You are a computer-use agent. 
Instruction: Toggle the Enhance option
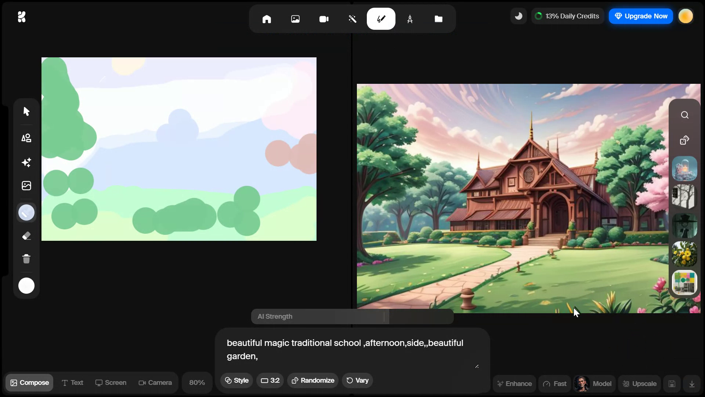click(x=514, y=384)
